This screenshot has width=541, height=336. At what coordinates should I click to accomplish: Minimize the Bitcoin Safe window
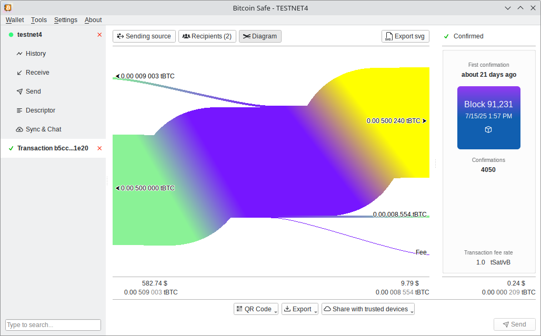click(x=507, y=8)
